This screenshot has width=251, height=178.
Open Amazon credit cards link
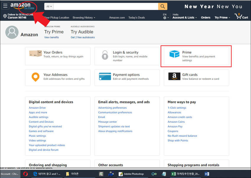tap(180, 117)
